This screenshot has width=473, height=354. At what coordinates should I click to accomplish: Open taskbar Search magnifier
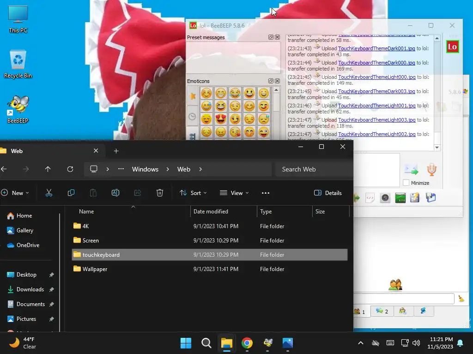[x=206, y=343]
